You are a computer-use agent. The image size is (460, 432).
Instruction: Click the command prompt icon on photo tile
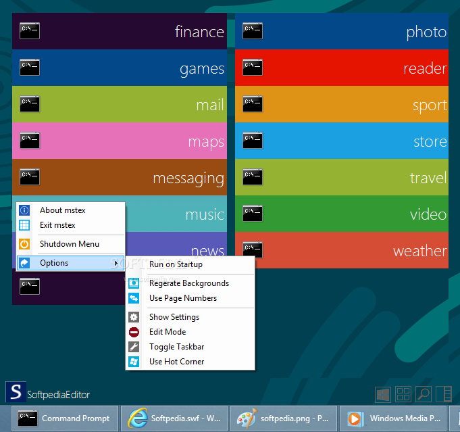tap(253, 31)
